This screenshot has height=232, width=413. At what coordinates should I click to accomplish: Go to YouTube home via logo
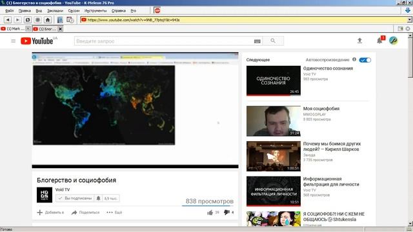tap(37, 41)
